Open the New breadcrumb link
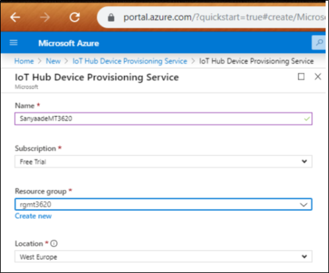This screenshot has height=273, width=329. click(x=53, y=61)
